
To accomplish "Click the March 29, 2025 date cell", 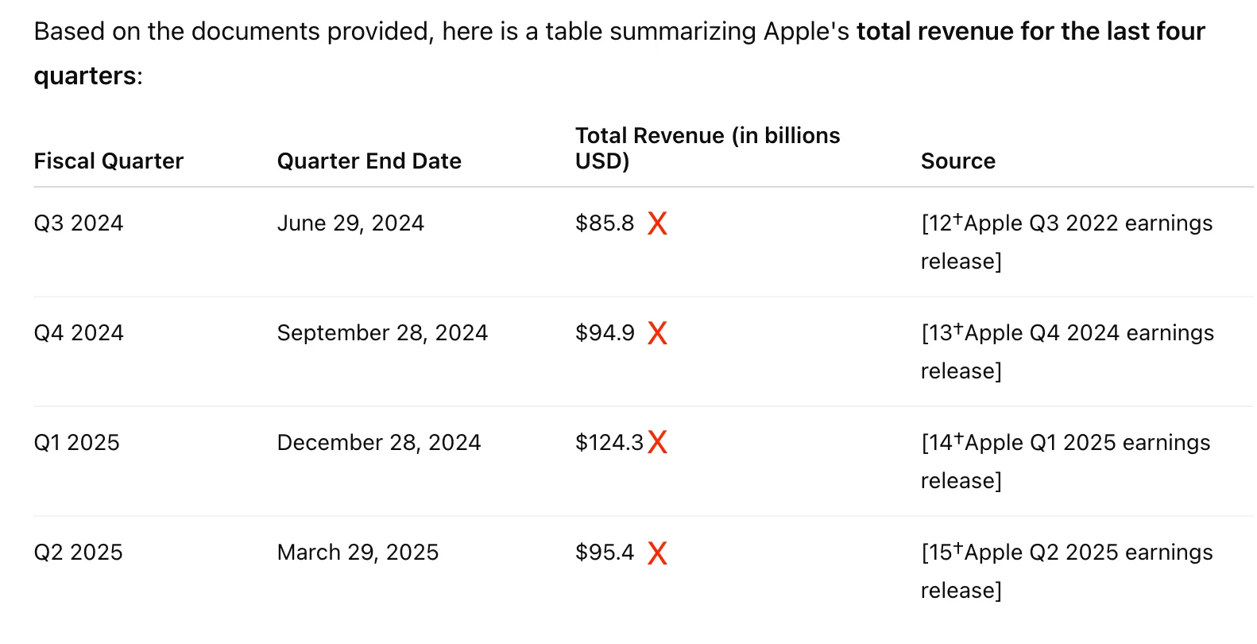I will (358, 553).
